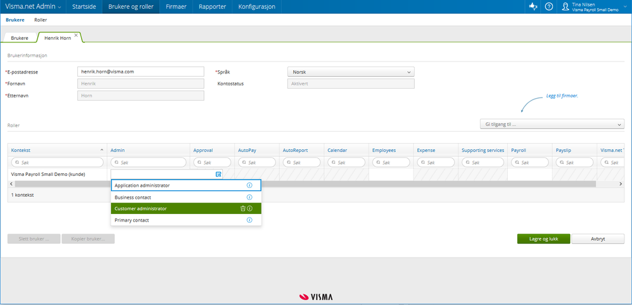Search in the Kontekst column filter
Viewport: 632px width, 305px height.
click(x=57, y=163)
